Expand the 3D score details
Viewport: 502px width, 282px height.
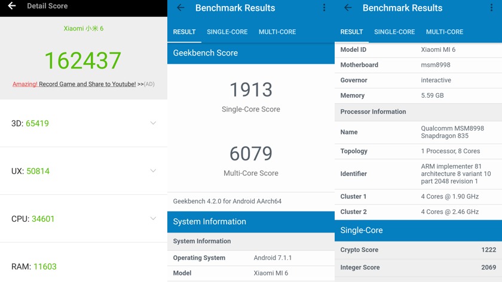point(153,123)
